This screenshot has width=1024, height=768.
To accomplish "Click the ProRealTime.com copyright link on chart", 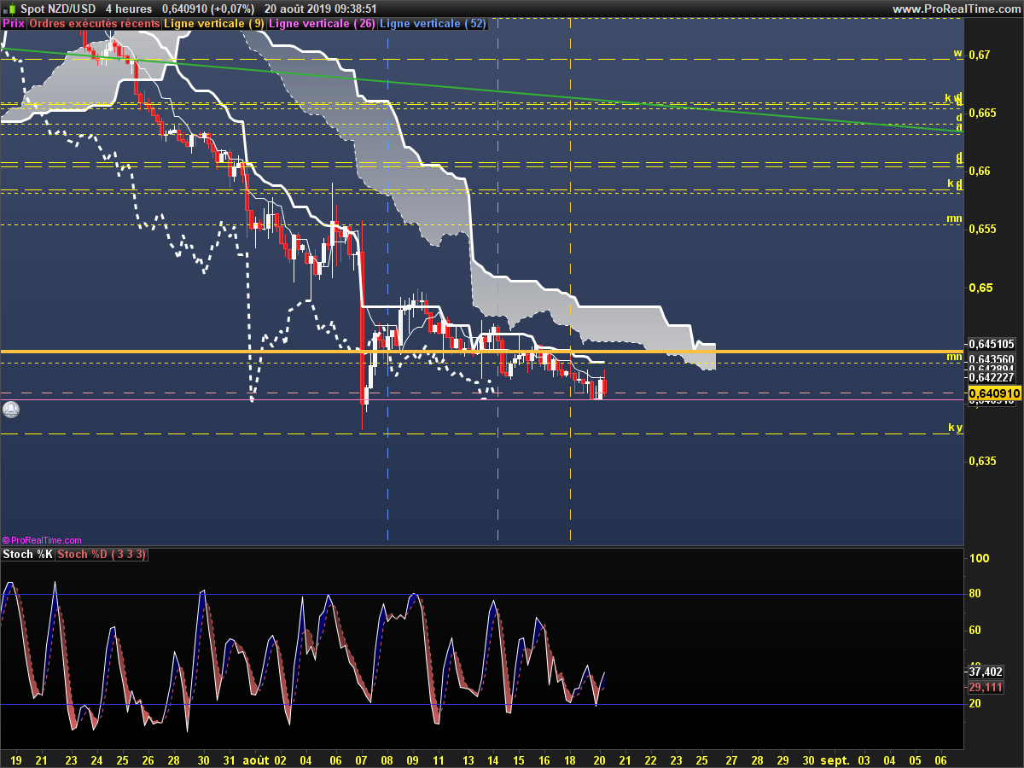I will (x=43, y=540).
